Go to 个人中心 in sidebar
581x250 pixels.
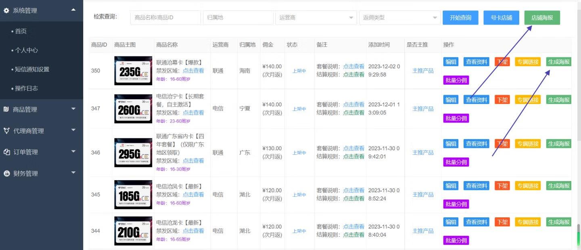point(27,50)
